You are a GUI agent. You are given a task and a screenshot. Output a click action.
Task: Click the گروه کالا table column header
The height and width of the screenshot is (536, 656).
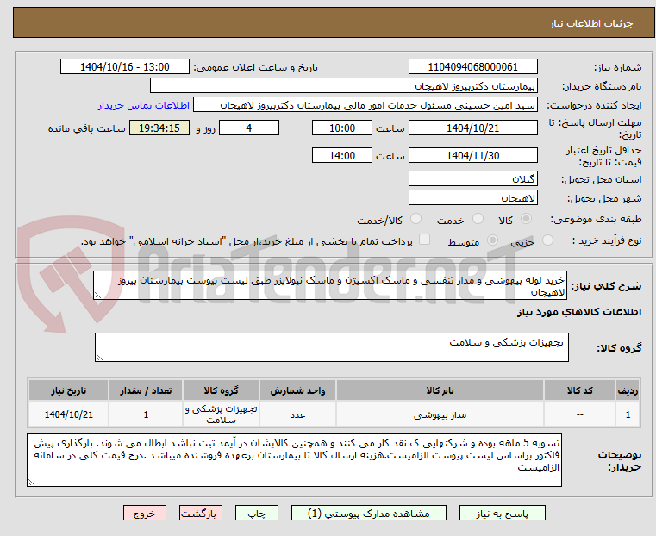click(x=221, y=390)
